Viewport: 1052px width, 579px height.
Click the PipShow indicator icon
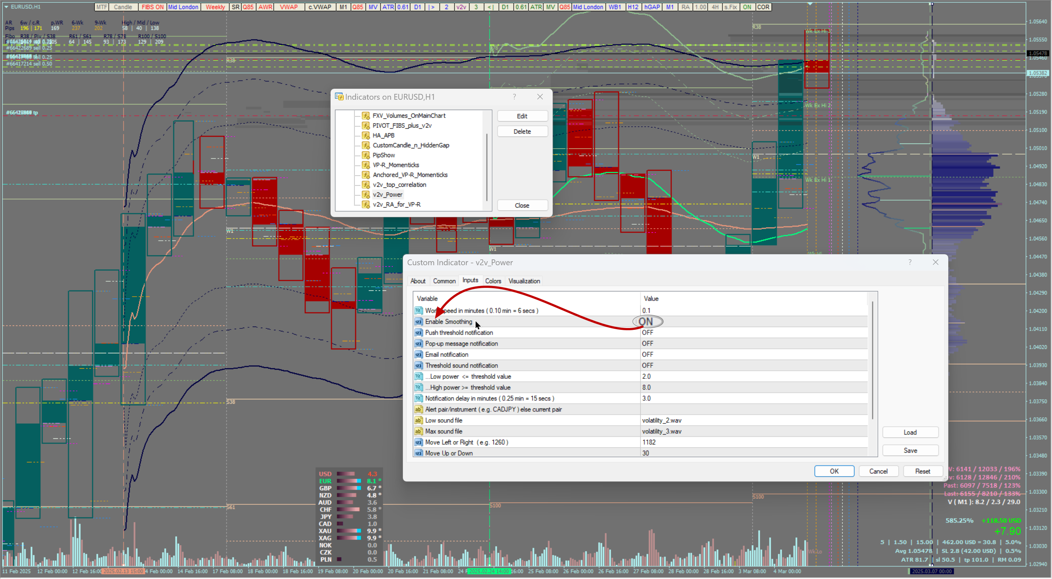pos(366,155)
